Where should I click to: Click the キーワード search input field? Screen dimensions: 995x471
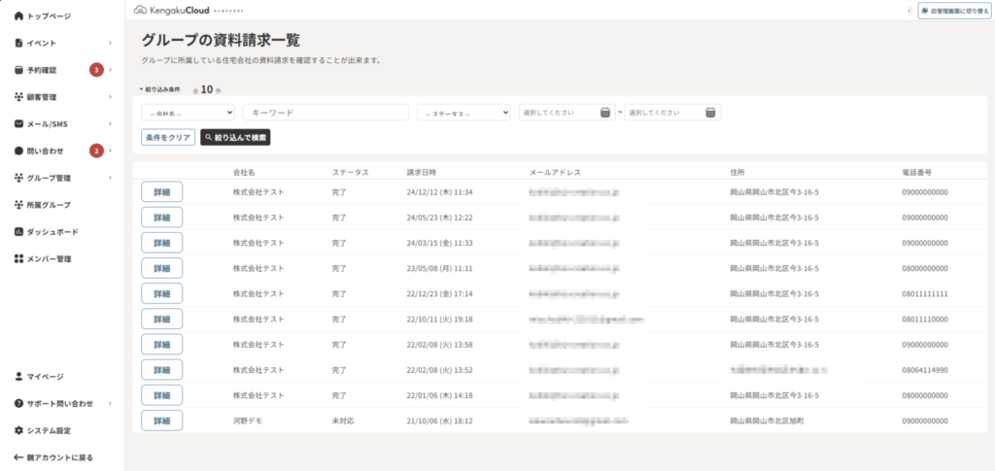click(325, 113)
